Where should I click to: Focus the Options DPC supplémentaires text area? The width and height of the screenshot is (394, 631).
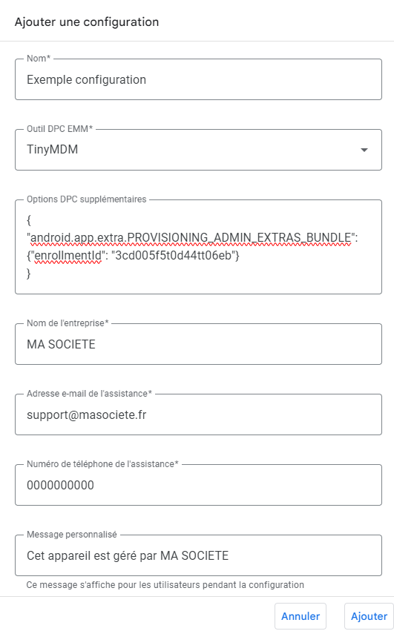coord(198,247)
